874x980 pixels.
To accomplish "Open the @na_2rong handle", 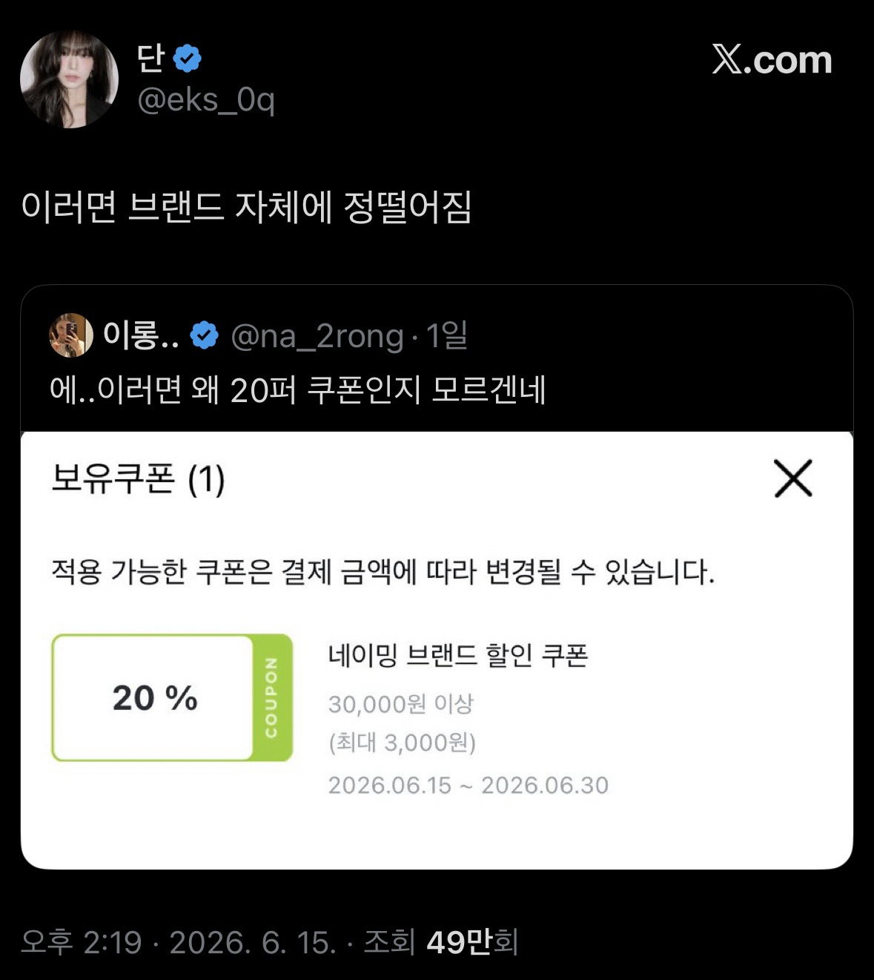I will (x=317, y=337).
